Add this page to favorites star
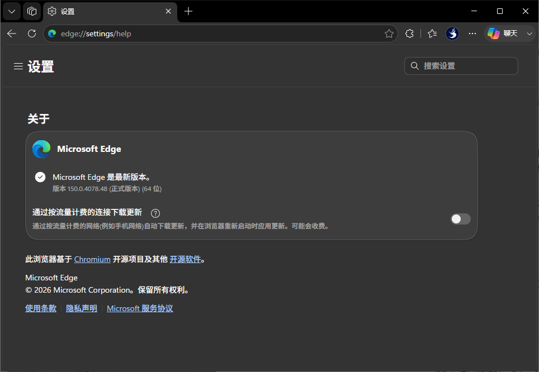The width and height of the screenshot is (539, 372). click(389, 34)
